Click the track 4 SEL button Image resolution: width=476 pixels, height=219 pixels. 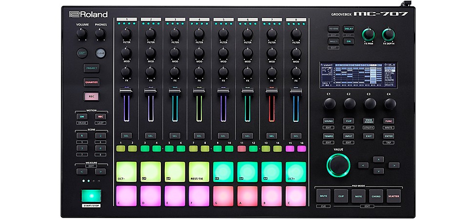[x=199, y=136]
